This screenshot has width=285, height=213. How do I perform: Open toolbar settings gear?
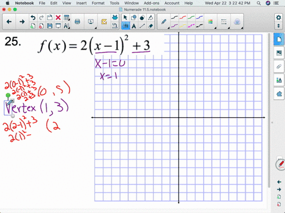[278, 18]
